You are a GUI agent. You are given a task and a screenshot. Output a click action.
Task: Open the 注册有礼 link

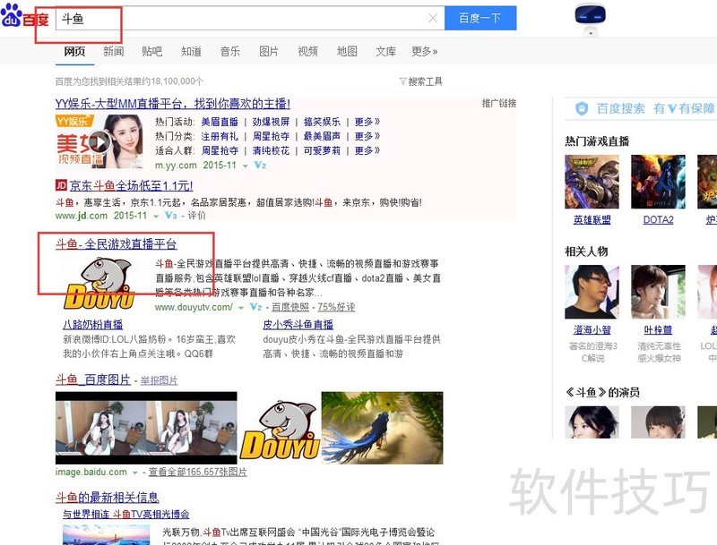pos(220,136)
